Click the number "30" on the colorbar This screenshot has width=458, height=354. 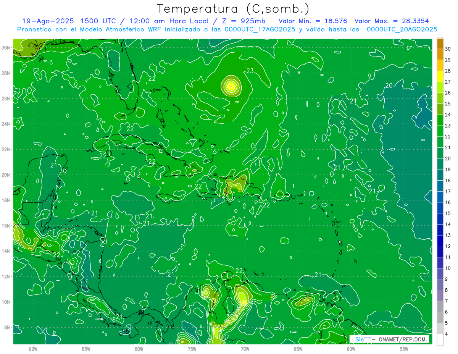[x=448, y=48]
